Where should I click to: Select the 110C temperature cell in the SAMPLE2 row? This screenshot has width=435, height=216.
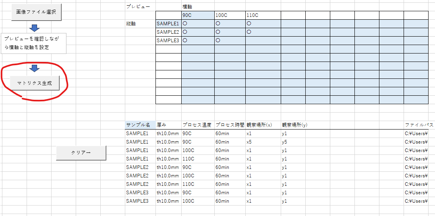coord(198,184)
